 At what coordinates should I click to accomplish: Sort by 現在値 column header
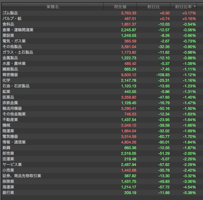(x=120, y=6)
